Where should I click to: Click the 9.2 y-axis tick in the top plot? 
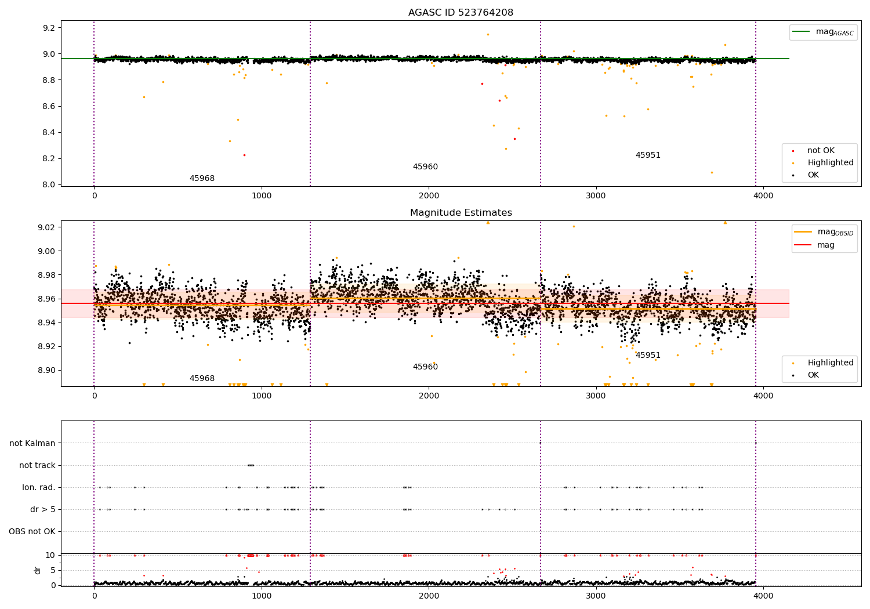[49, 28]
